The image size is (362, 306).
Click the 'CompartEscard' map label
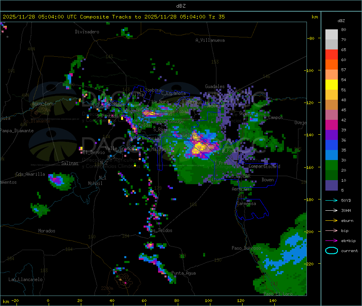(264, 166)
